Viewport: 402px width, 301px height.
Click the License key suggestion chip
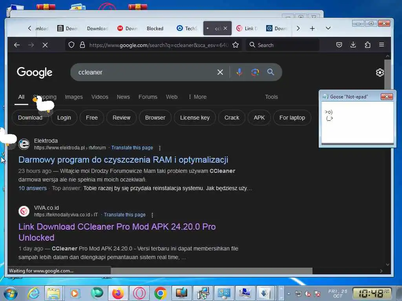point(195,118)
